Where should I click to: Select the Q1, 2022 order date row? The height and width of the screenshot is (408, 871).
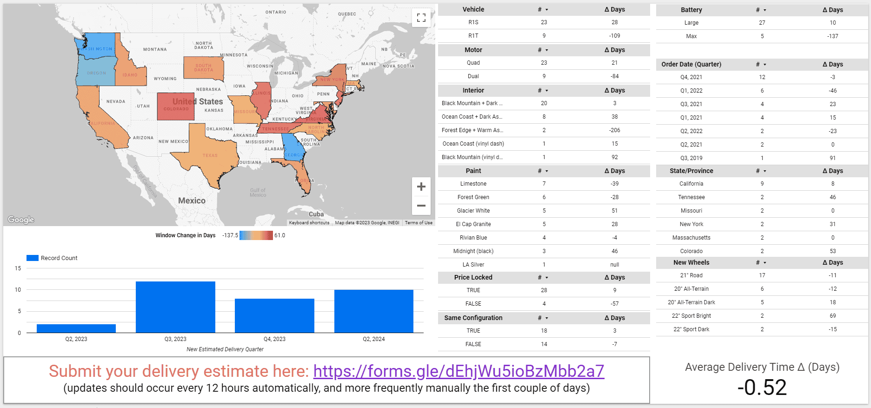pyautogui.click(x=762, y=91)
